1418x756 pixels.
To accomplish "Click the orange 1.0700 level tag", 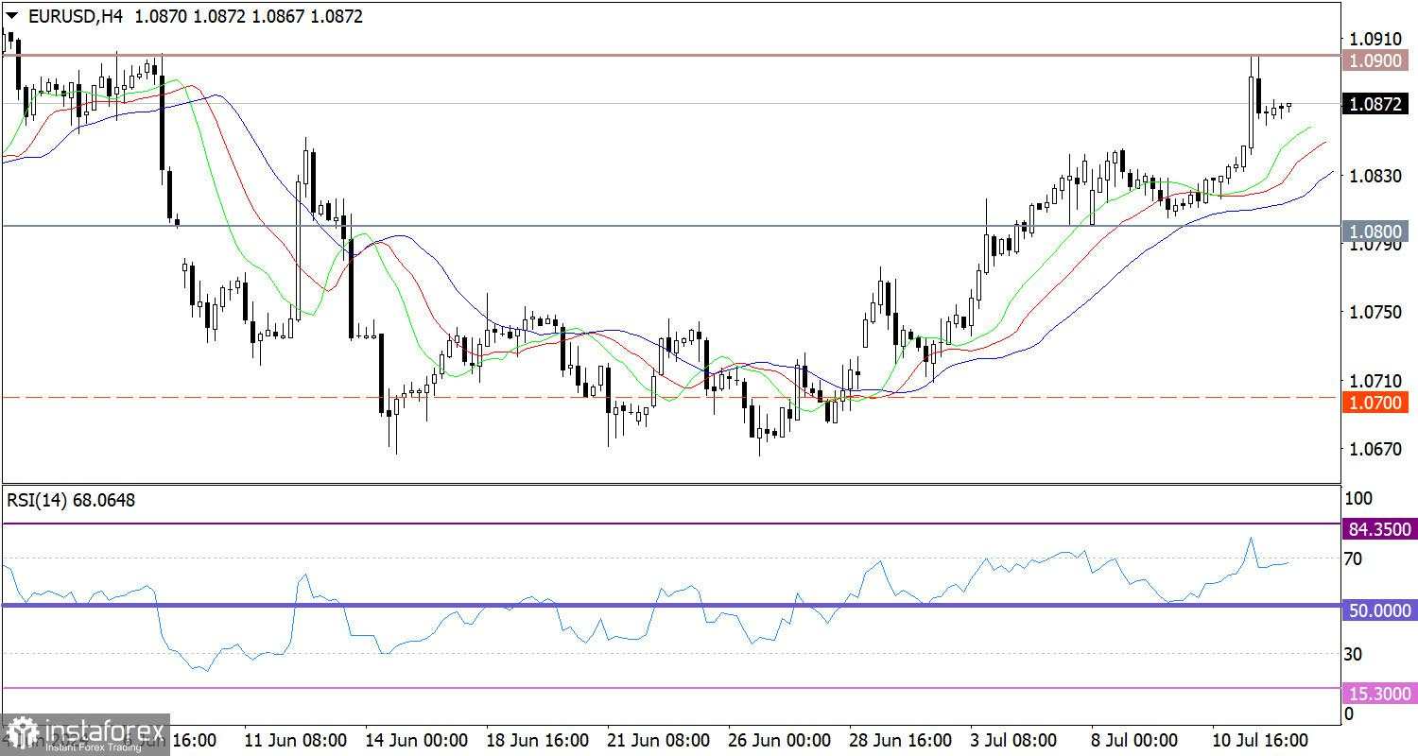I will click(x=1377, y=404).
